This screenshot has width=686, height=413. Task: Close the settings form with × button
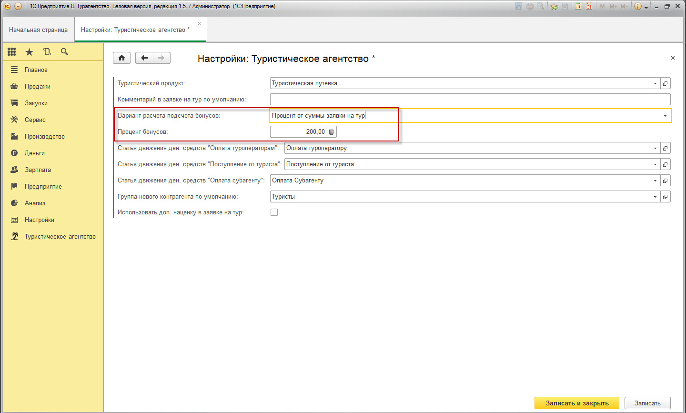coord(673,58)
